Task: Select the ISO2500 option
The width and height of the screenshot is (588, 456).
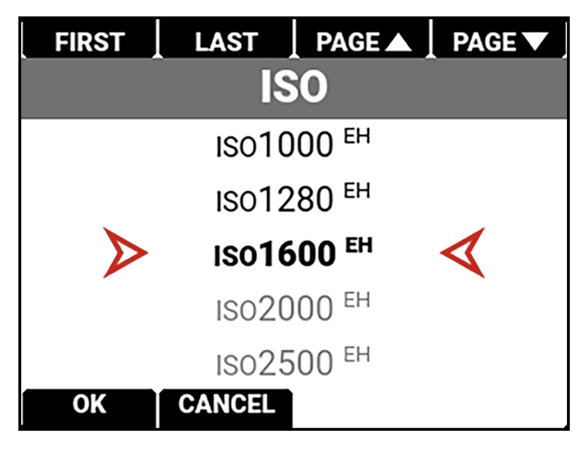Action: click(x=293, y=362)
